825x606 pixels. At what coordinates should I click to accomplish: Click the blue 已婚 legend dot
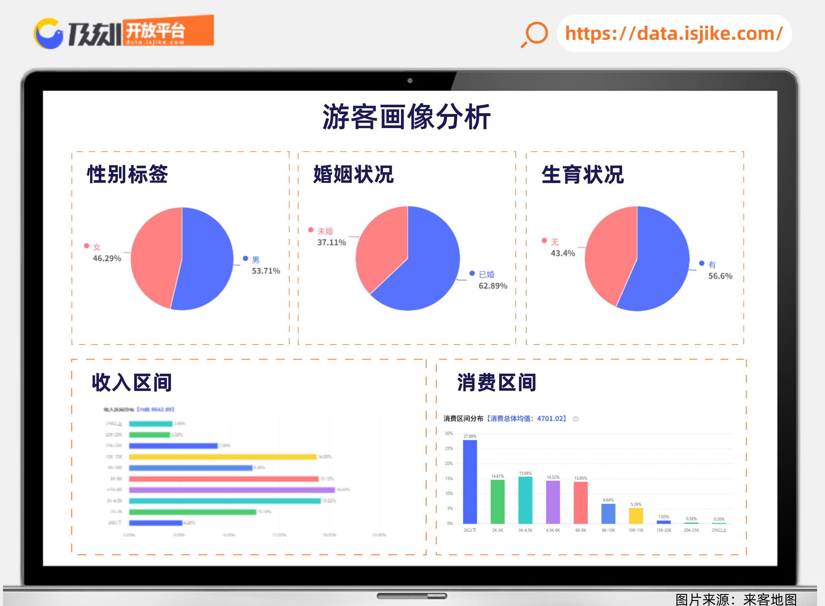tap(472, 273)
